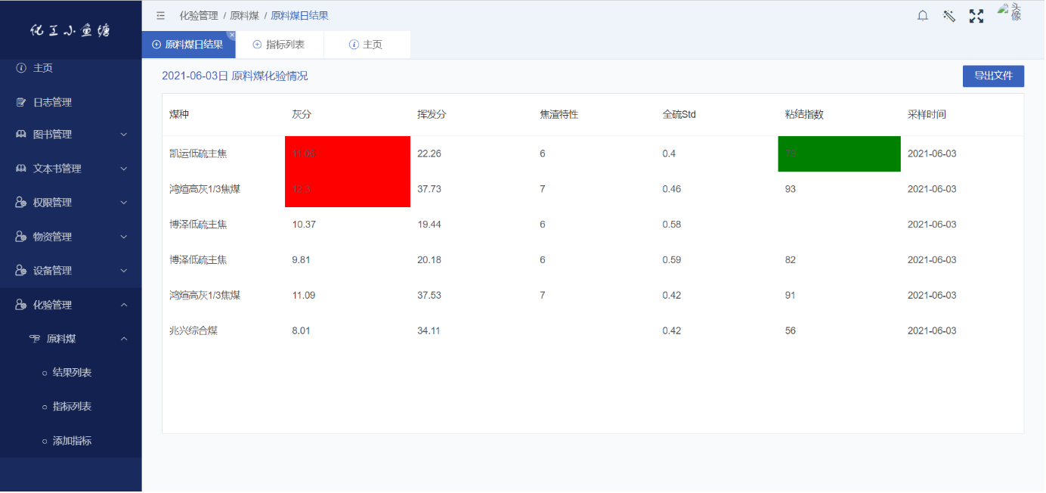
Task: Switch to the 主页 tab
Action: (x=366, y=45)
